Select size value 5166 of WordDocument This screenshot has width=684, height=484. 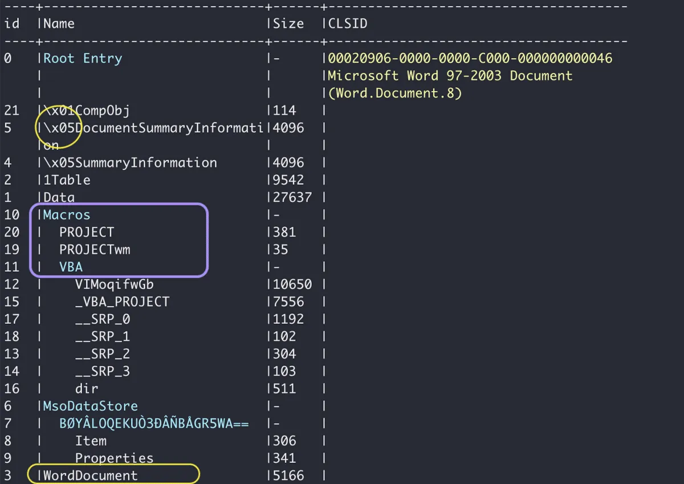pyautogui.click(x=288, y=475)
